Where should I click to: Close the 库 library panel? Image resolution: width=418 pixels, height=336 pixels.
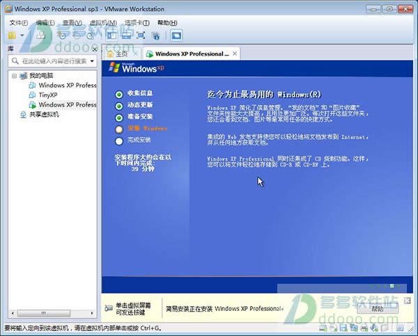pos(94,49)
